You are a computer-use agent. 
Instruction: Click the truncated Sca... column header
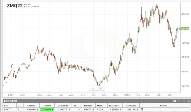pyautogui.click(x=7, y=106)
